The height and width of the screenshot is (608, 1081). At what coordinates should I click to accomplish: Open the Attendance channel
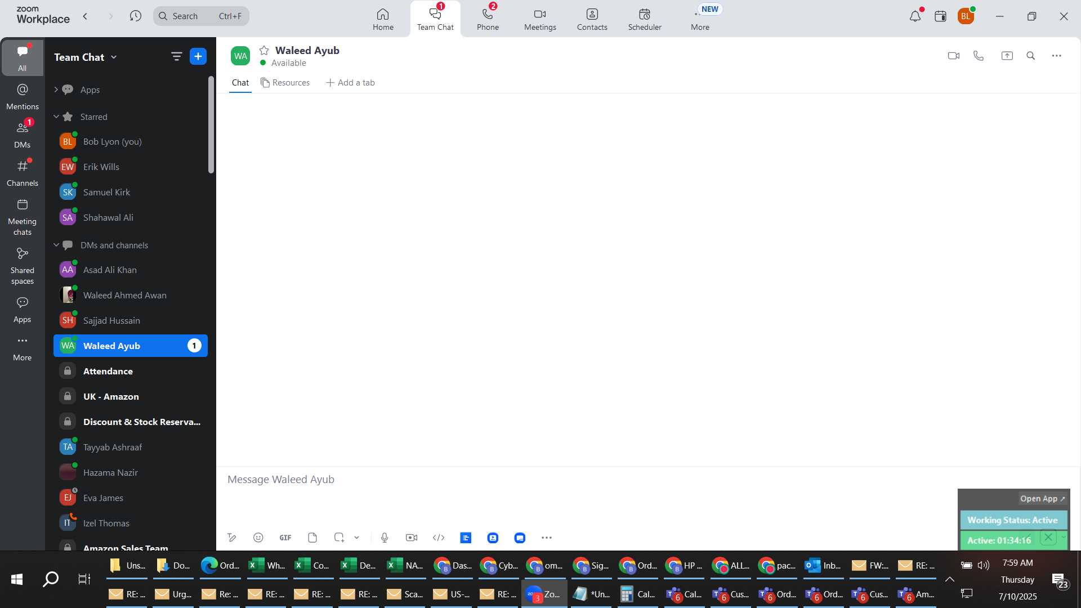pos(131,371)
